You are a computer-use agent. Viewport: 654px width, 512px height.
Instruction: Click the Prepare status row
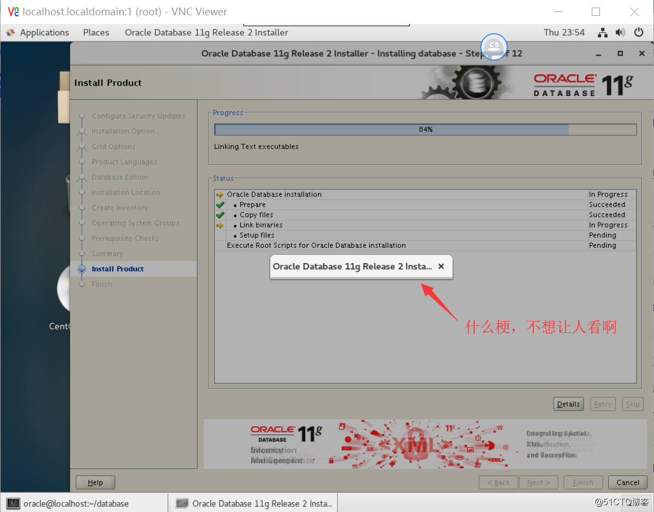pyautogui.click(x=425, y=205)
